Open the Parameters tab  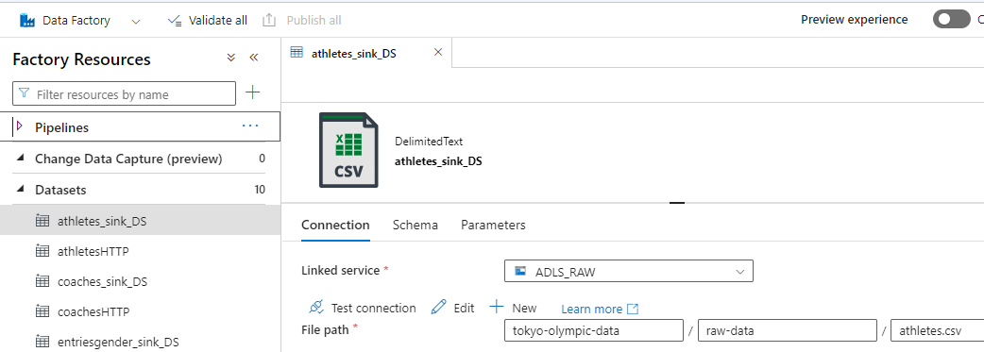click(x=493, y=225)
